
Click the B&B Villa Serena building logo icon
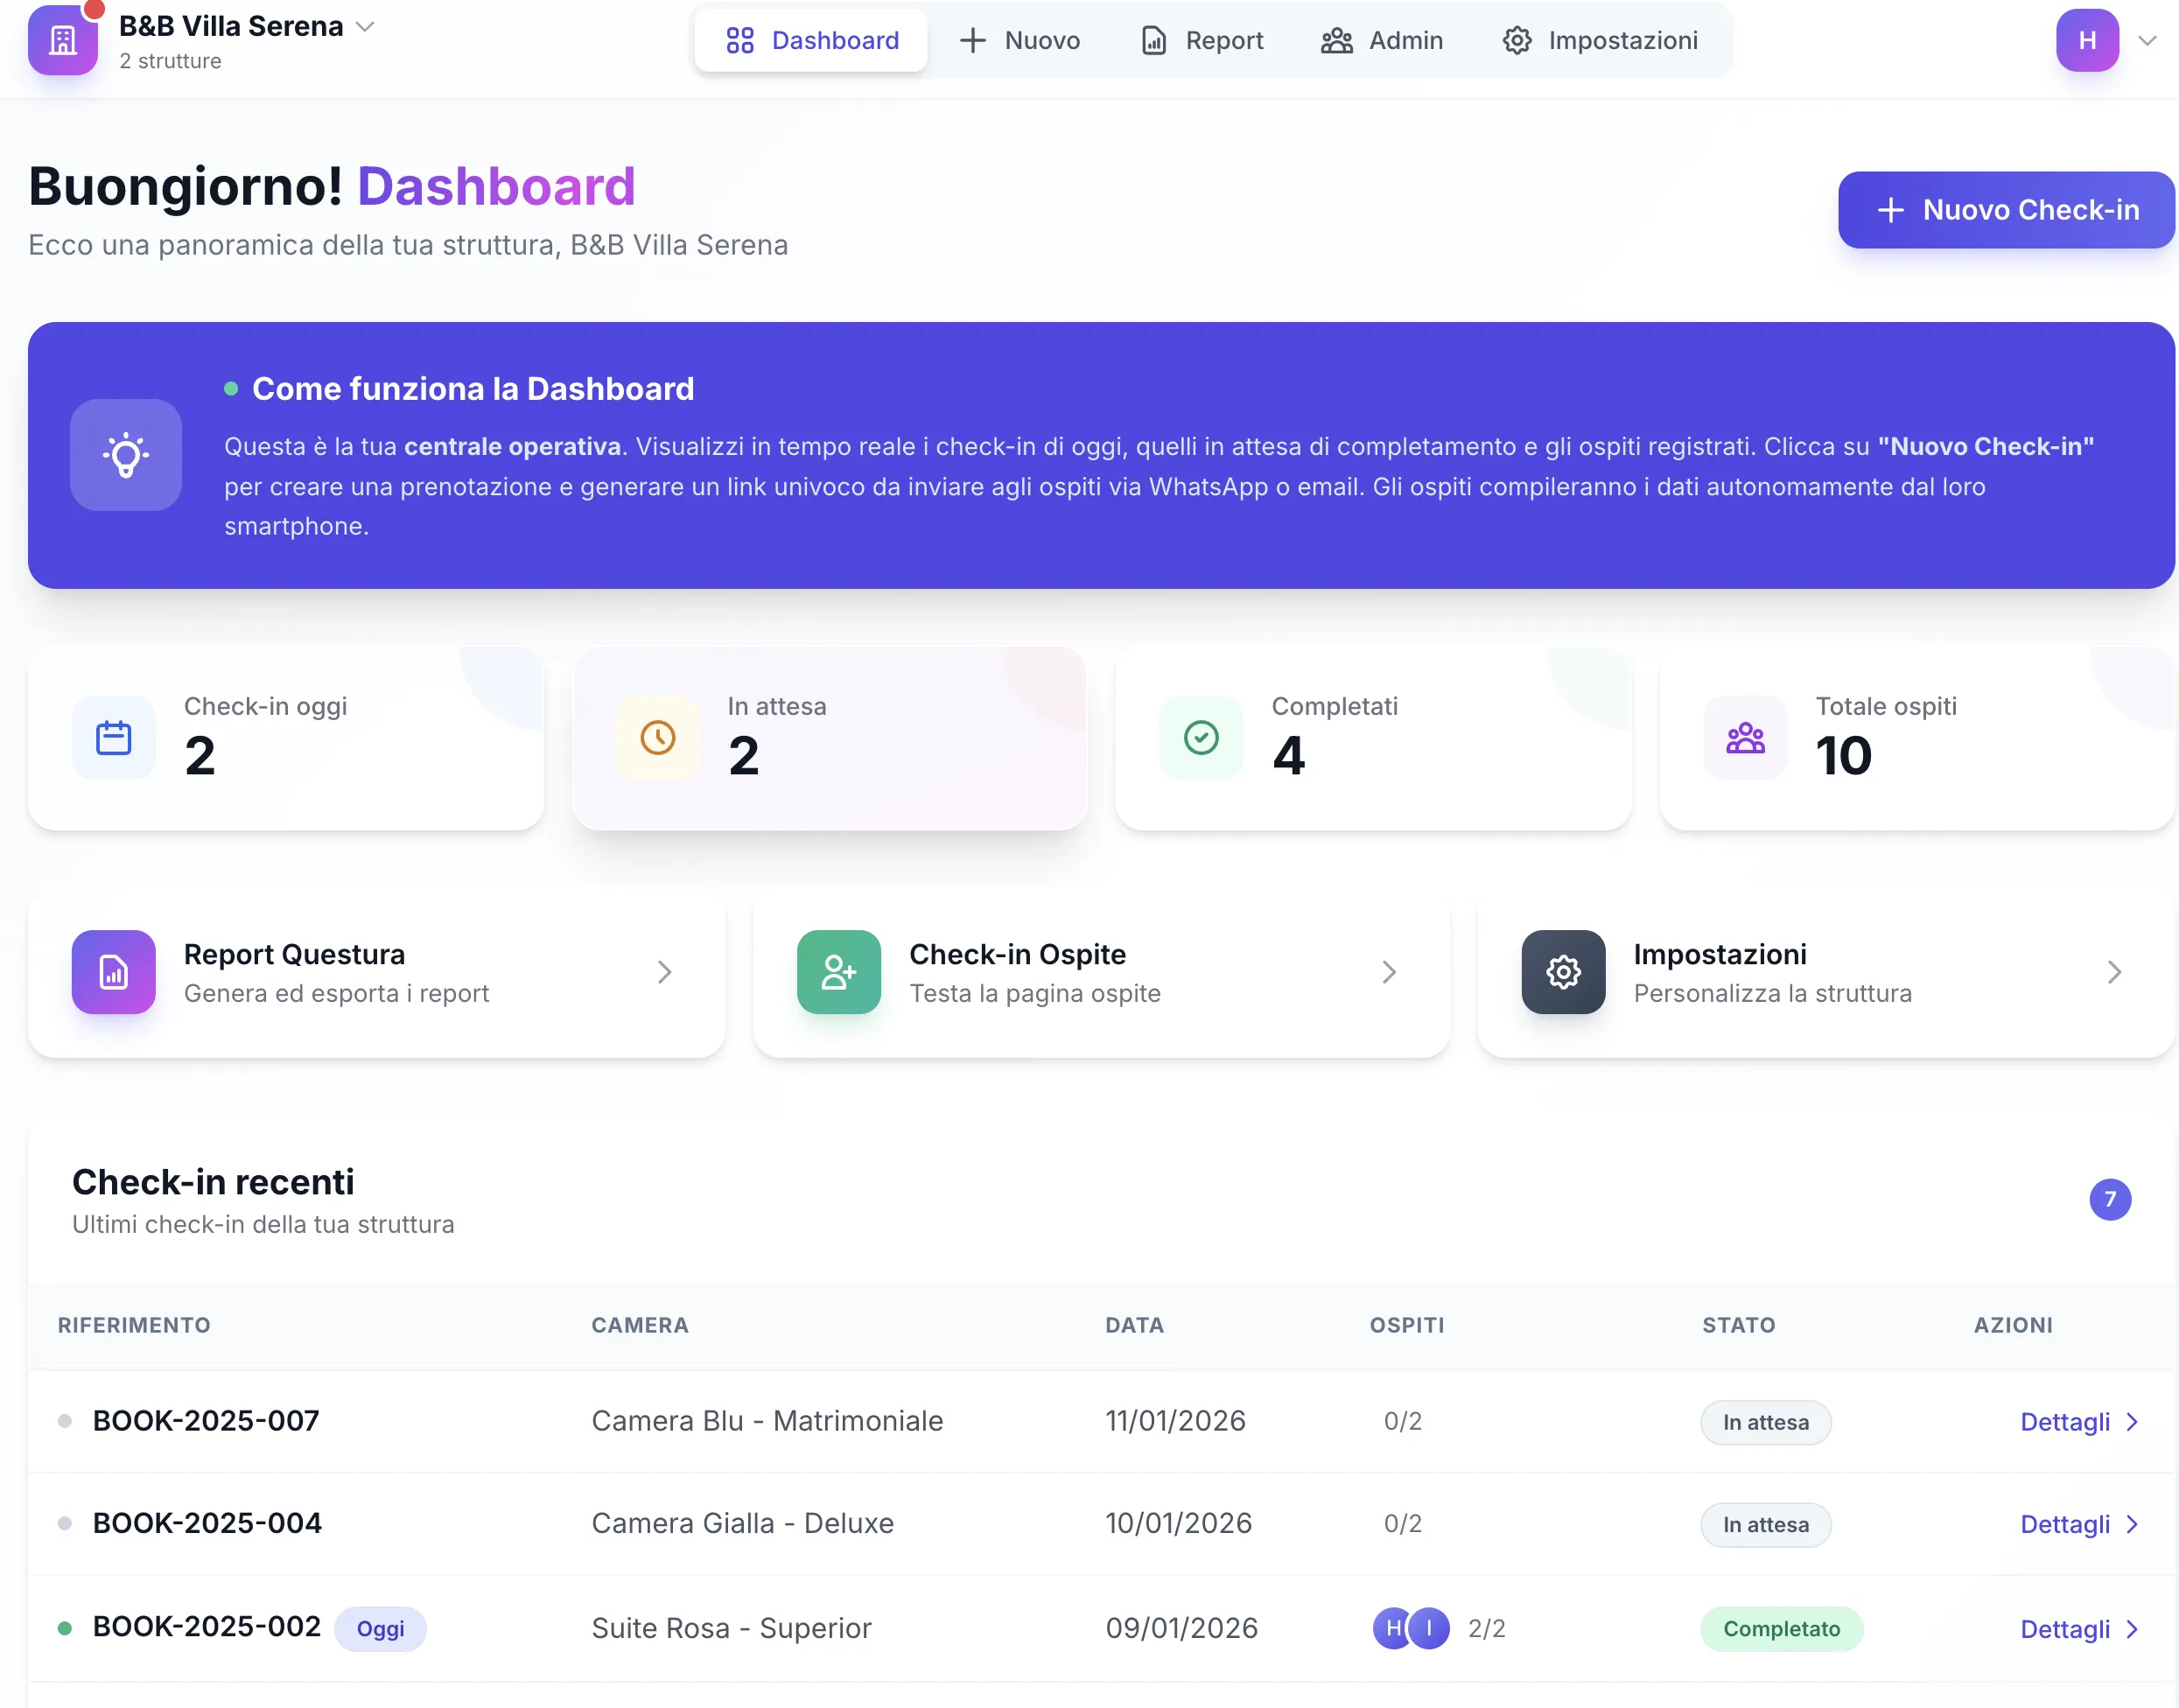coord(63,40)
